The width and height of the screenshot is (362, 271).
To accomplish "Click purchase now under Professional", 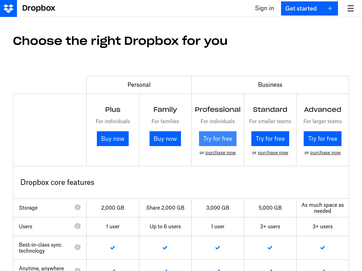I will (221, 152).
